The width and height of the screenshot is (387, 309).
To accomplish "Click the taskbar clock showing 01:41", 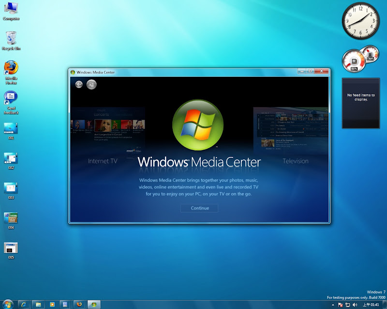I will coord(371,305).
